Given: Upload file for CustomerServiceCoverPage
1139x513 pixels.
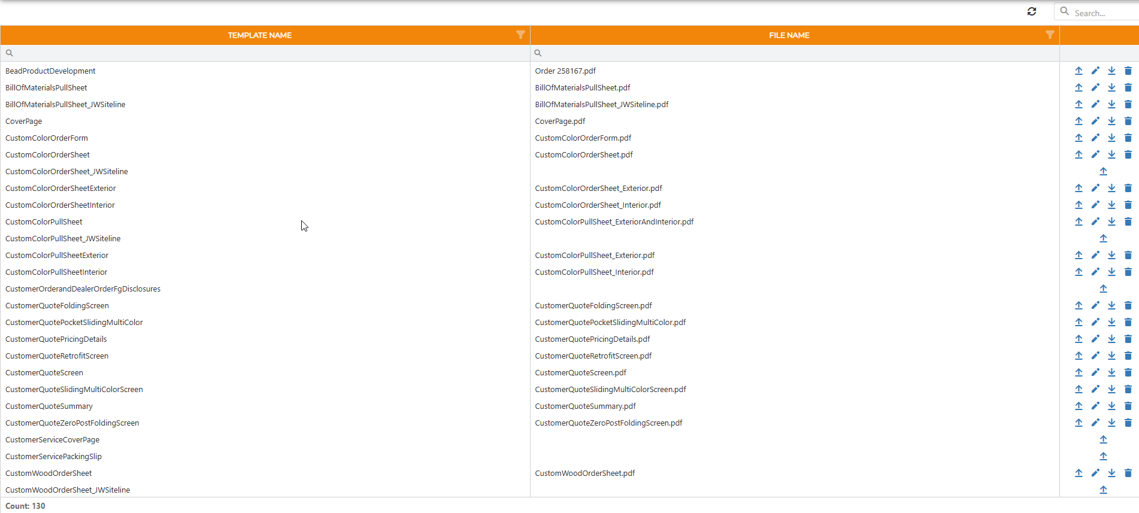Looking at the screenshot, I should 1104,439.
